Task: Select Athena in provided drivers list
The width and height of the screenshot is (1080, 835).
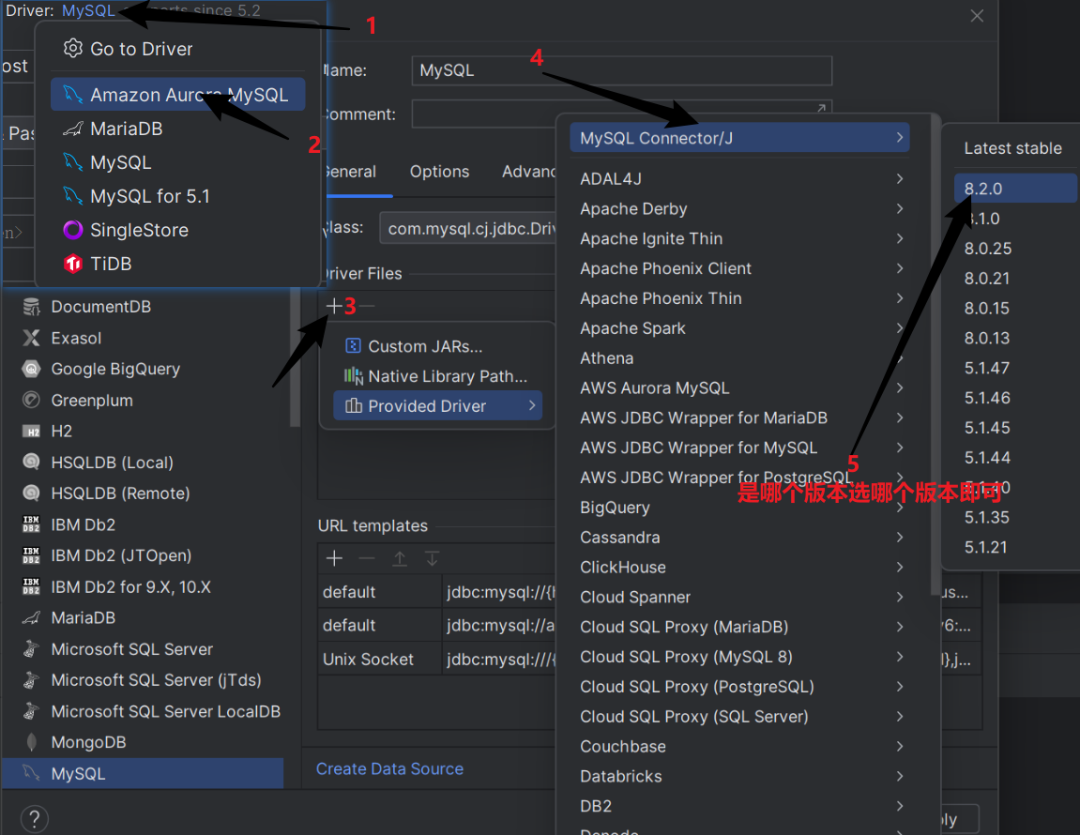Action: (739, 358)
